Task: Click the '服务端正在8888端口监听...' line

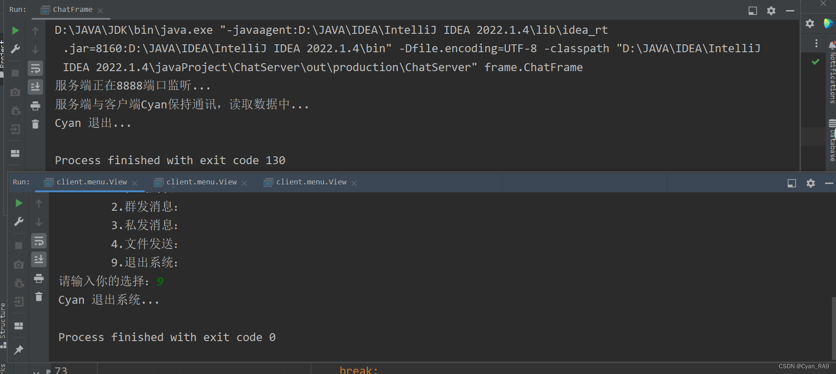Action: [x=133, y=85]
